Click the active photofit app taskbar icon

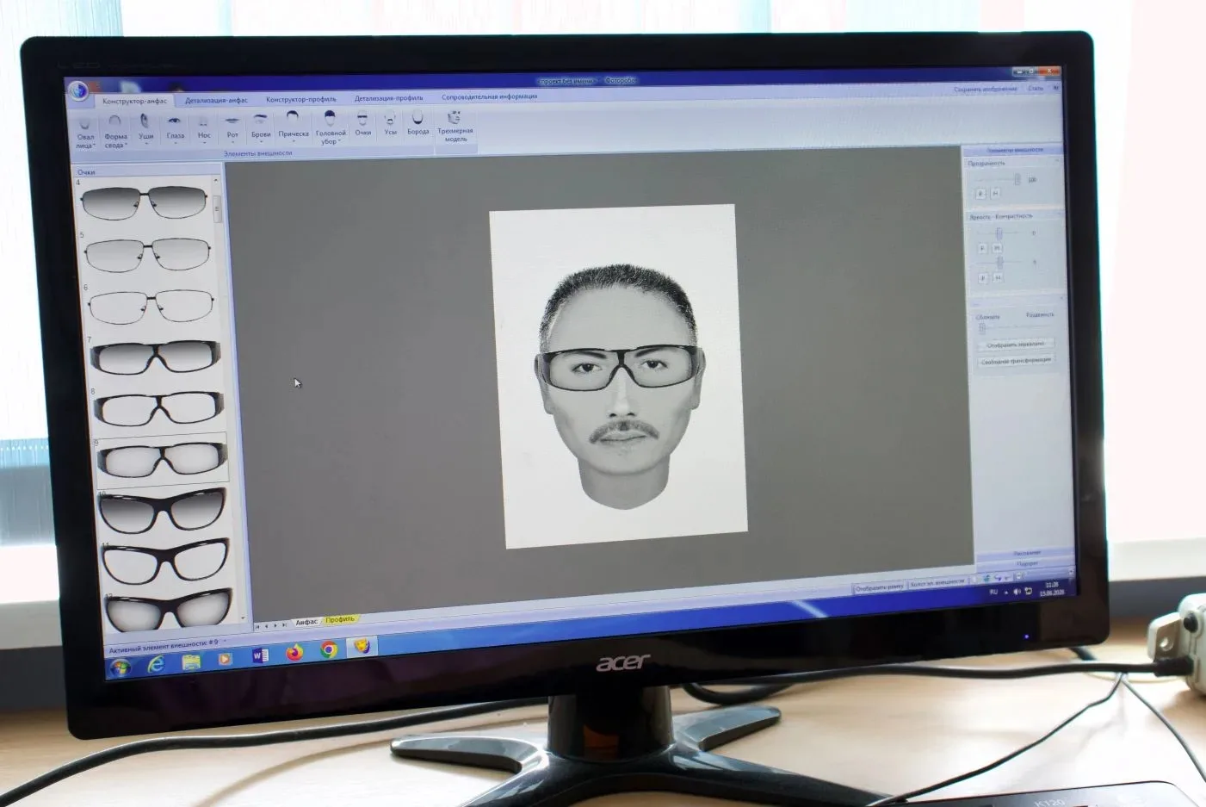[x=362, y=647]
